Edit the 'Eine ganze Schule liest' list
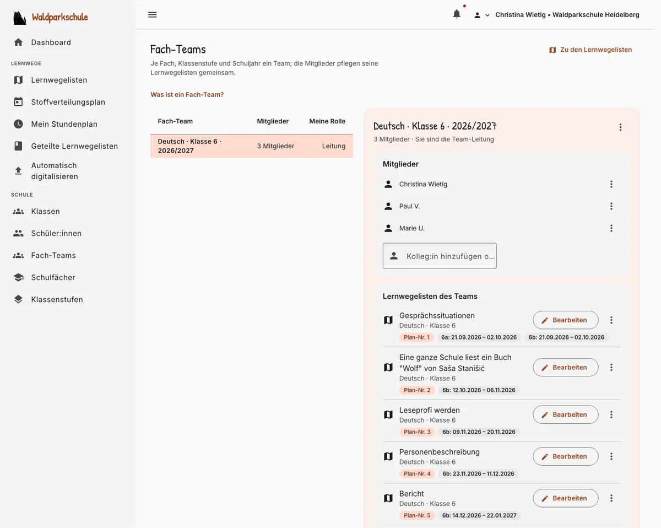Screen dimensions: 661x528 (566, 368)
